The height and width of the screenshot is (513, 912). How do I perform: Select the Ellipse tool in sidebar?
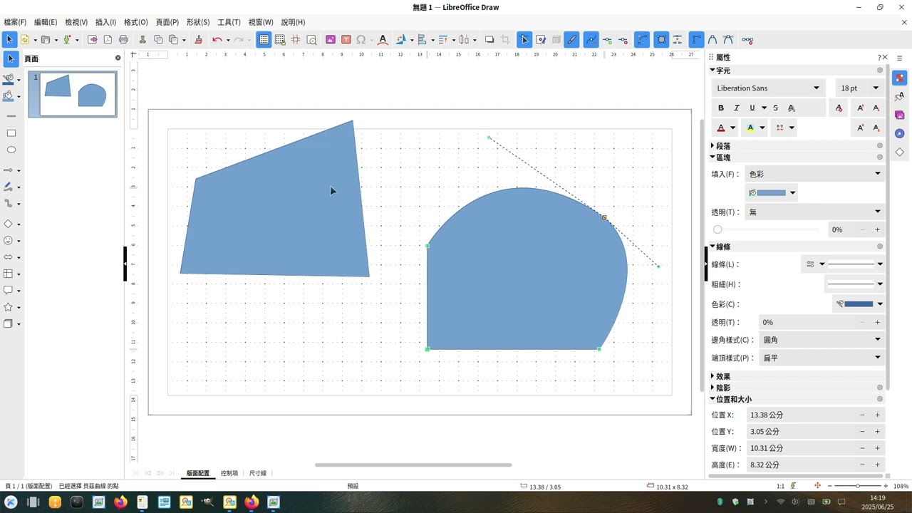pyautogui.click(x=11, y=150)
